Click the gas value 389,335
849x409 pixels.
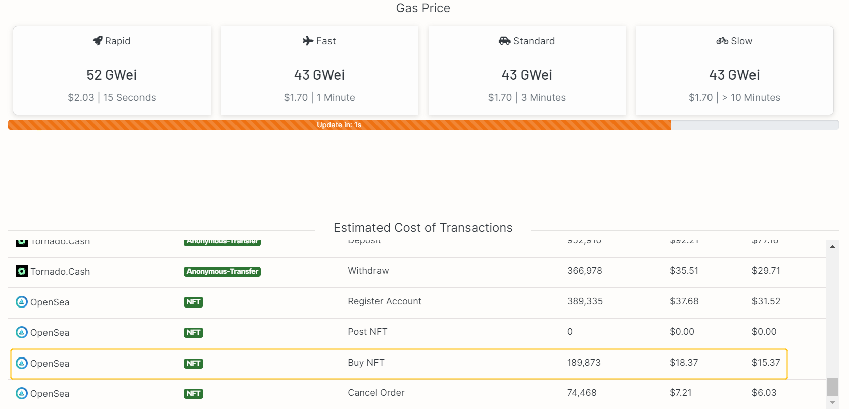585,301
